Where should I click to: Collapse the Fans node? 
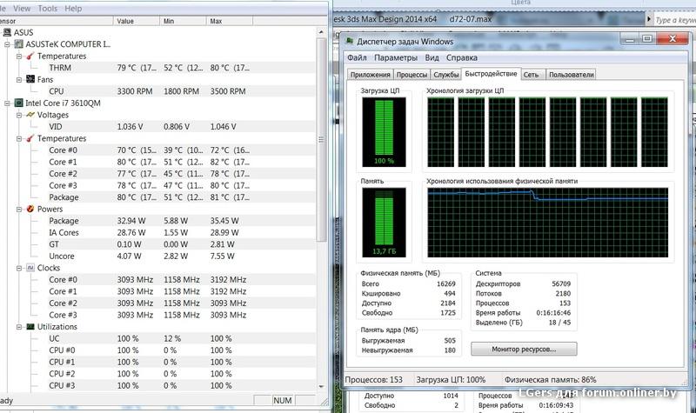(19, 80)
